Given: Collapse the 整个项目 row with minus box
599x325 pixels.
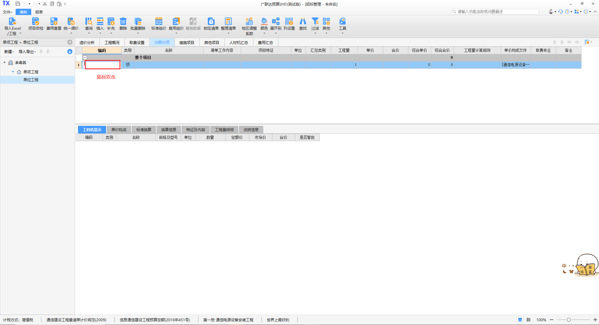Looking at the screenshot, I should pos(85,57).
